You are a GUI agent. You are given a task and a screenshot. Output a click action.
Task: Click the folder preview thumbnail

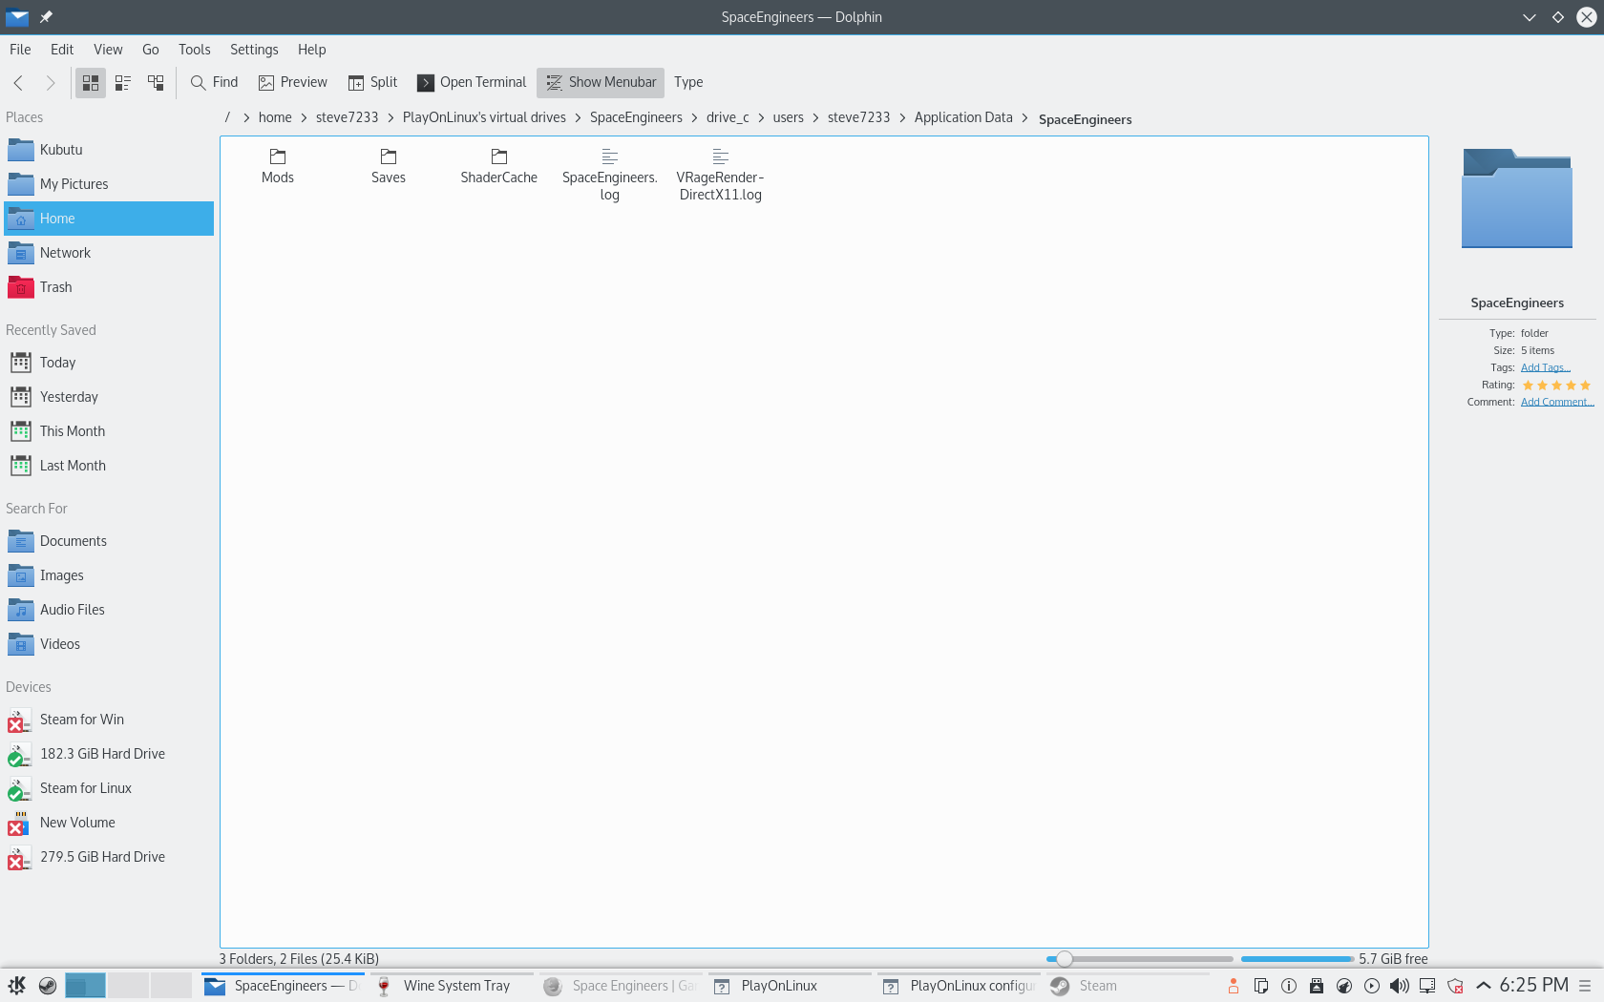click(x=1517, y=198)
